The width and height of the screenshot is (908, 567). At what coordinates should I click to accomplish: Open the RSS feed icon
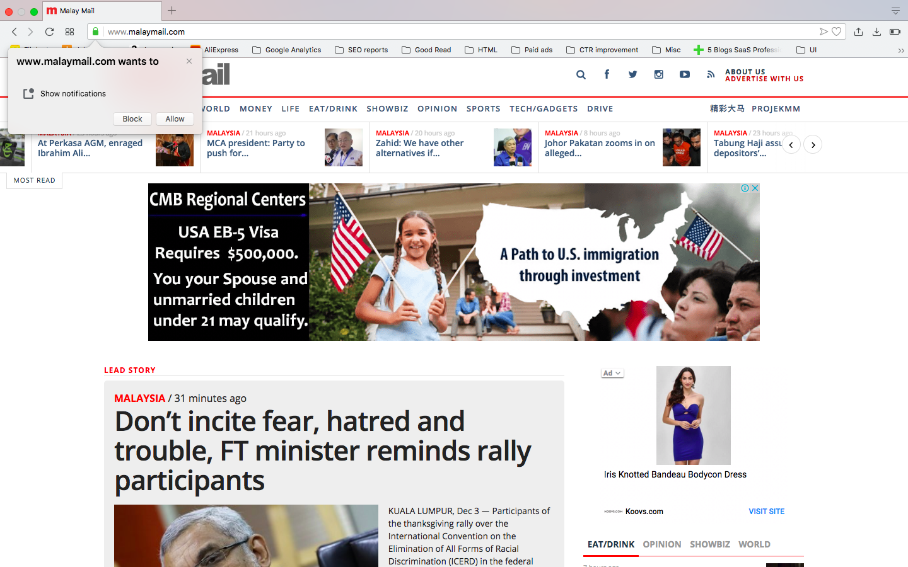[711, 74]
